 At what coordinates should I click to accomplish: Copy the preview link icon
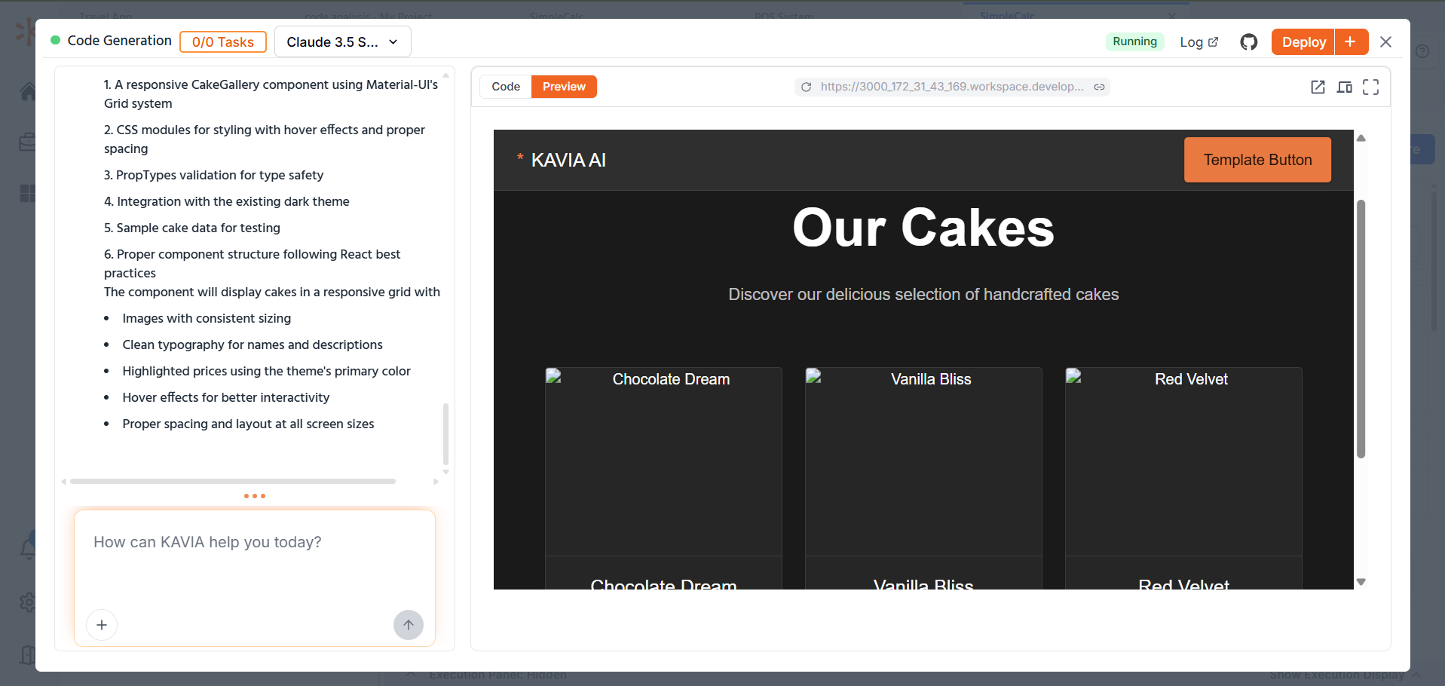pos(1100,87)
